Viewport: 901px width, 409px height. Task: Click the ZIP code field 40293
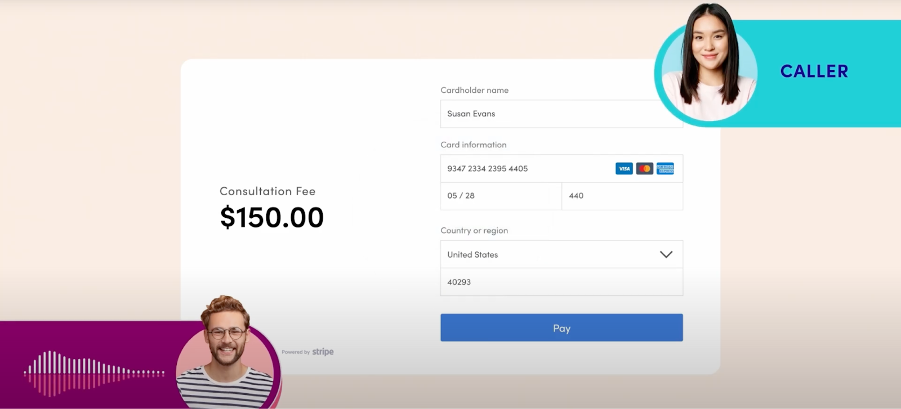[561, 282]
